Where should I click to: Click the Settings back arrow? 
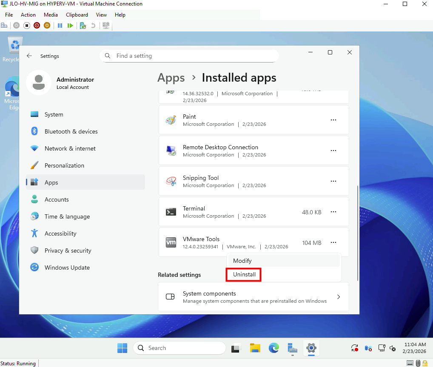coord(29,56)
